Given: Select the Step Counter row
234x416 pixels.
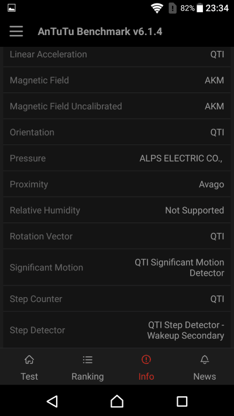Looking at the screenshot, I should tap(117, 299).
